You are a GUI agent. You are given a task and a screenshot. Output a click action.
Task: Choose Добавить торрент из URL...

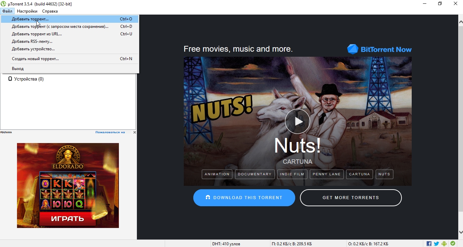[69, 34]
